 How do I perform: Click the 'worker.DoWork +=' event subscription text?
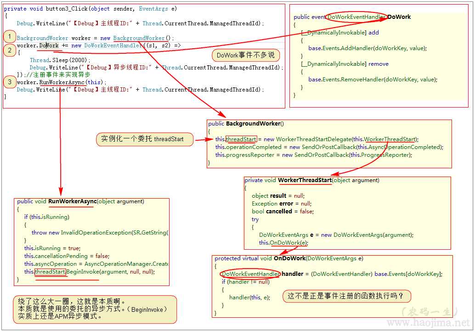[x=42, y=46]
